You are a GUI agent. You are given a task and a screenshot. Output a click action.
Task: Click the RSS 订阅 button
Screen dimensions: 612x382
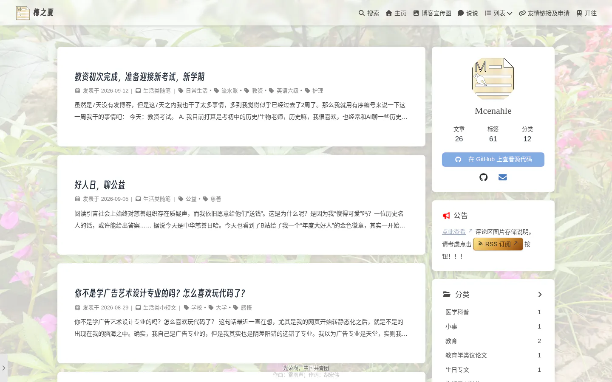pos(498,244)
